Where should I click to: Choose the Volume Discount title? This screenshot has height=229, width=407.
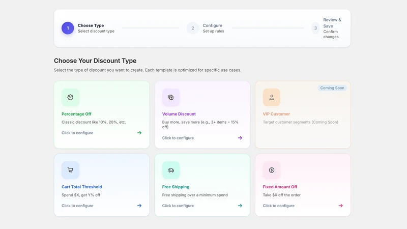click(x=179, y=114)
